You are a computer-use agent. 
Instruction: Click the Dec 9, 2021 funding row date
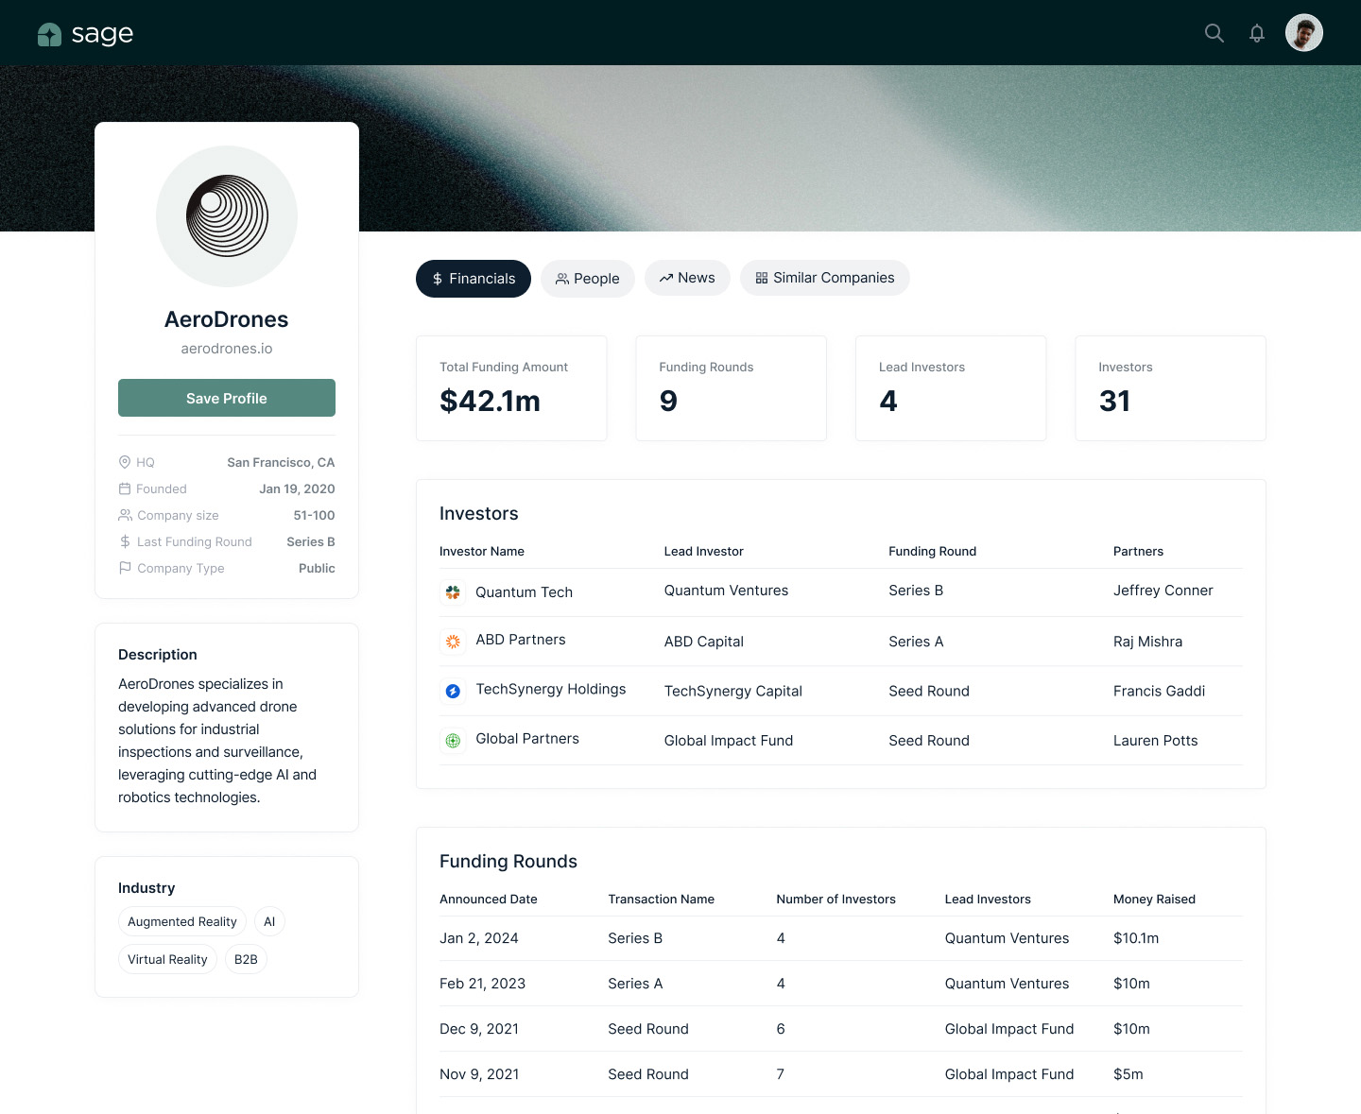click(479, 1029)
